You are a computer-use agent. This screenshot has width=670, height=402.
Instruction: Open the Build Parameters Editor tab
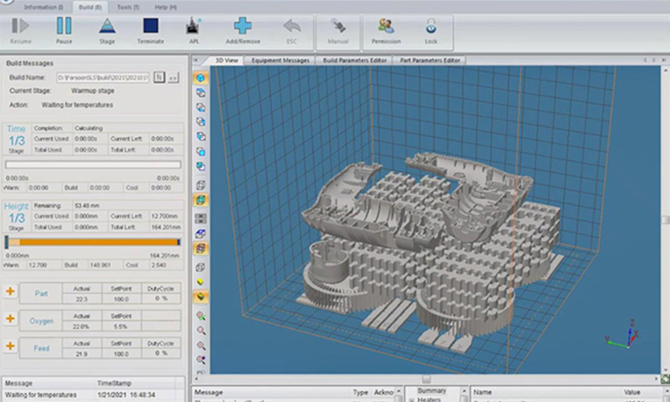pos(355,61)
